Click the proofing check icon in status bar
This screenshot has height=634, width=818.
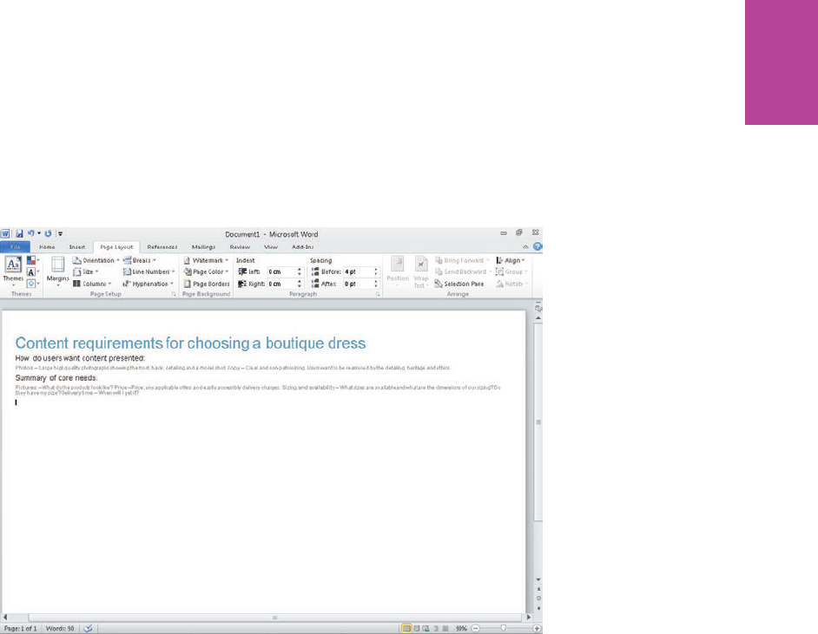(89, 629)
